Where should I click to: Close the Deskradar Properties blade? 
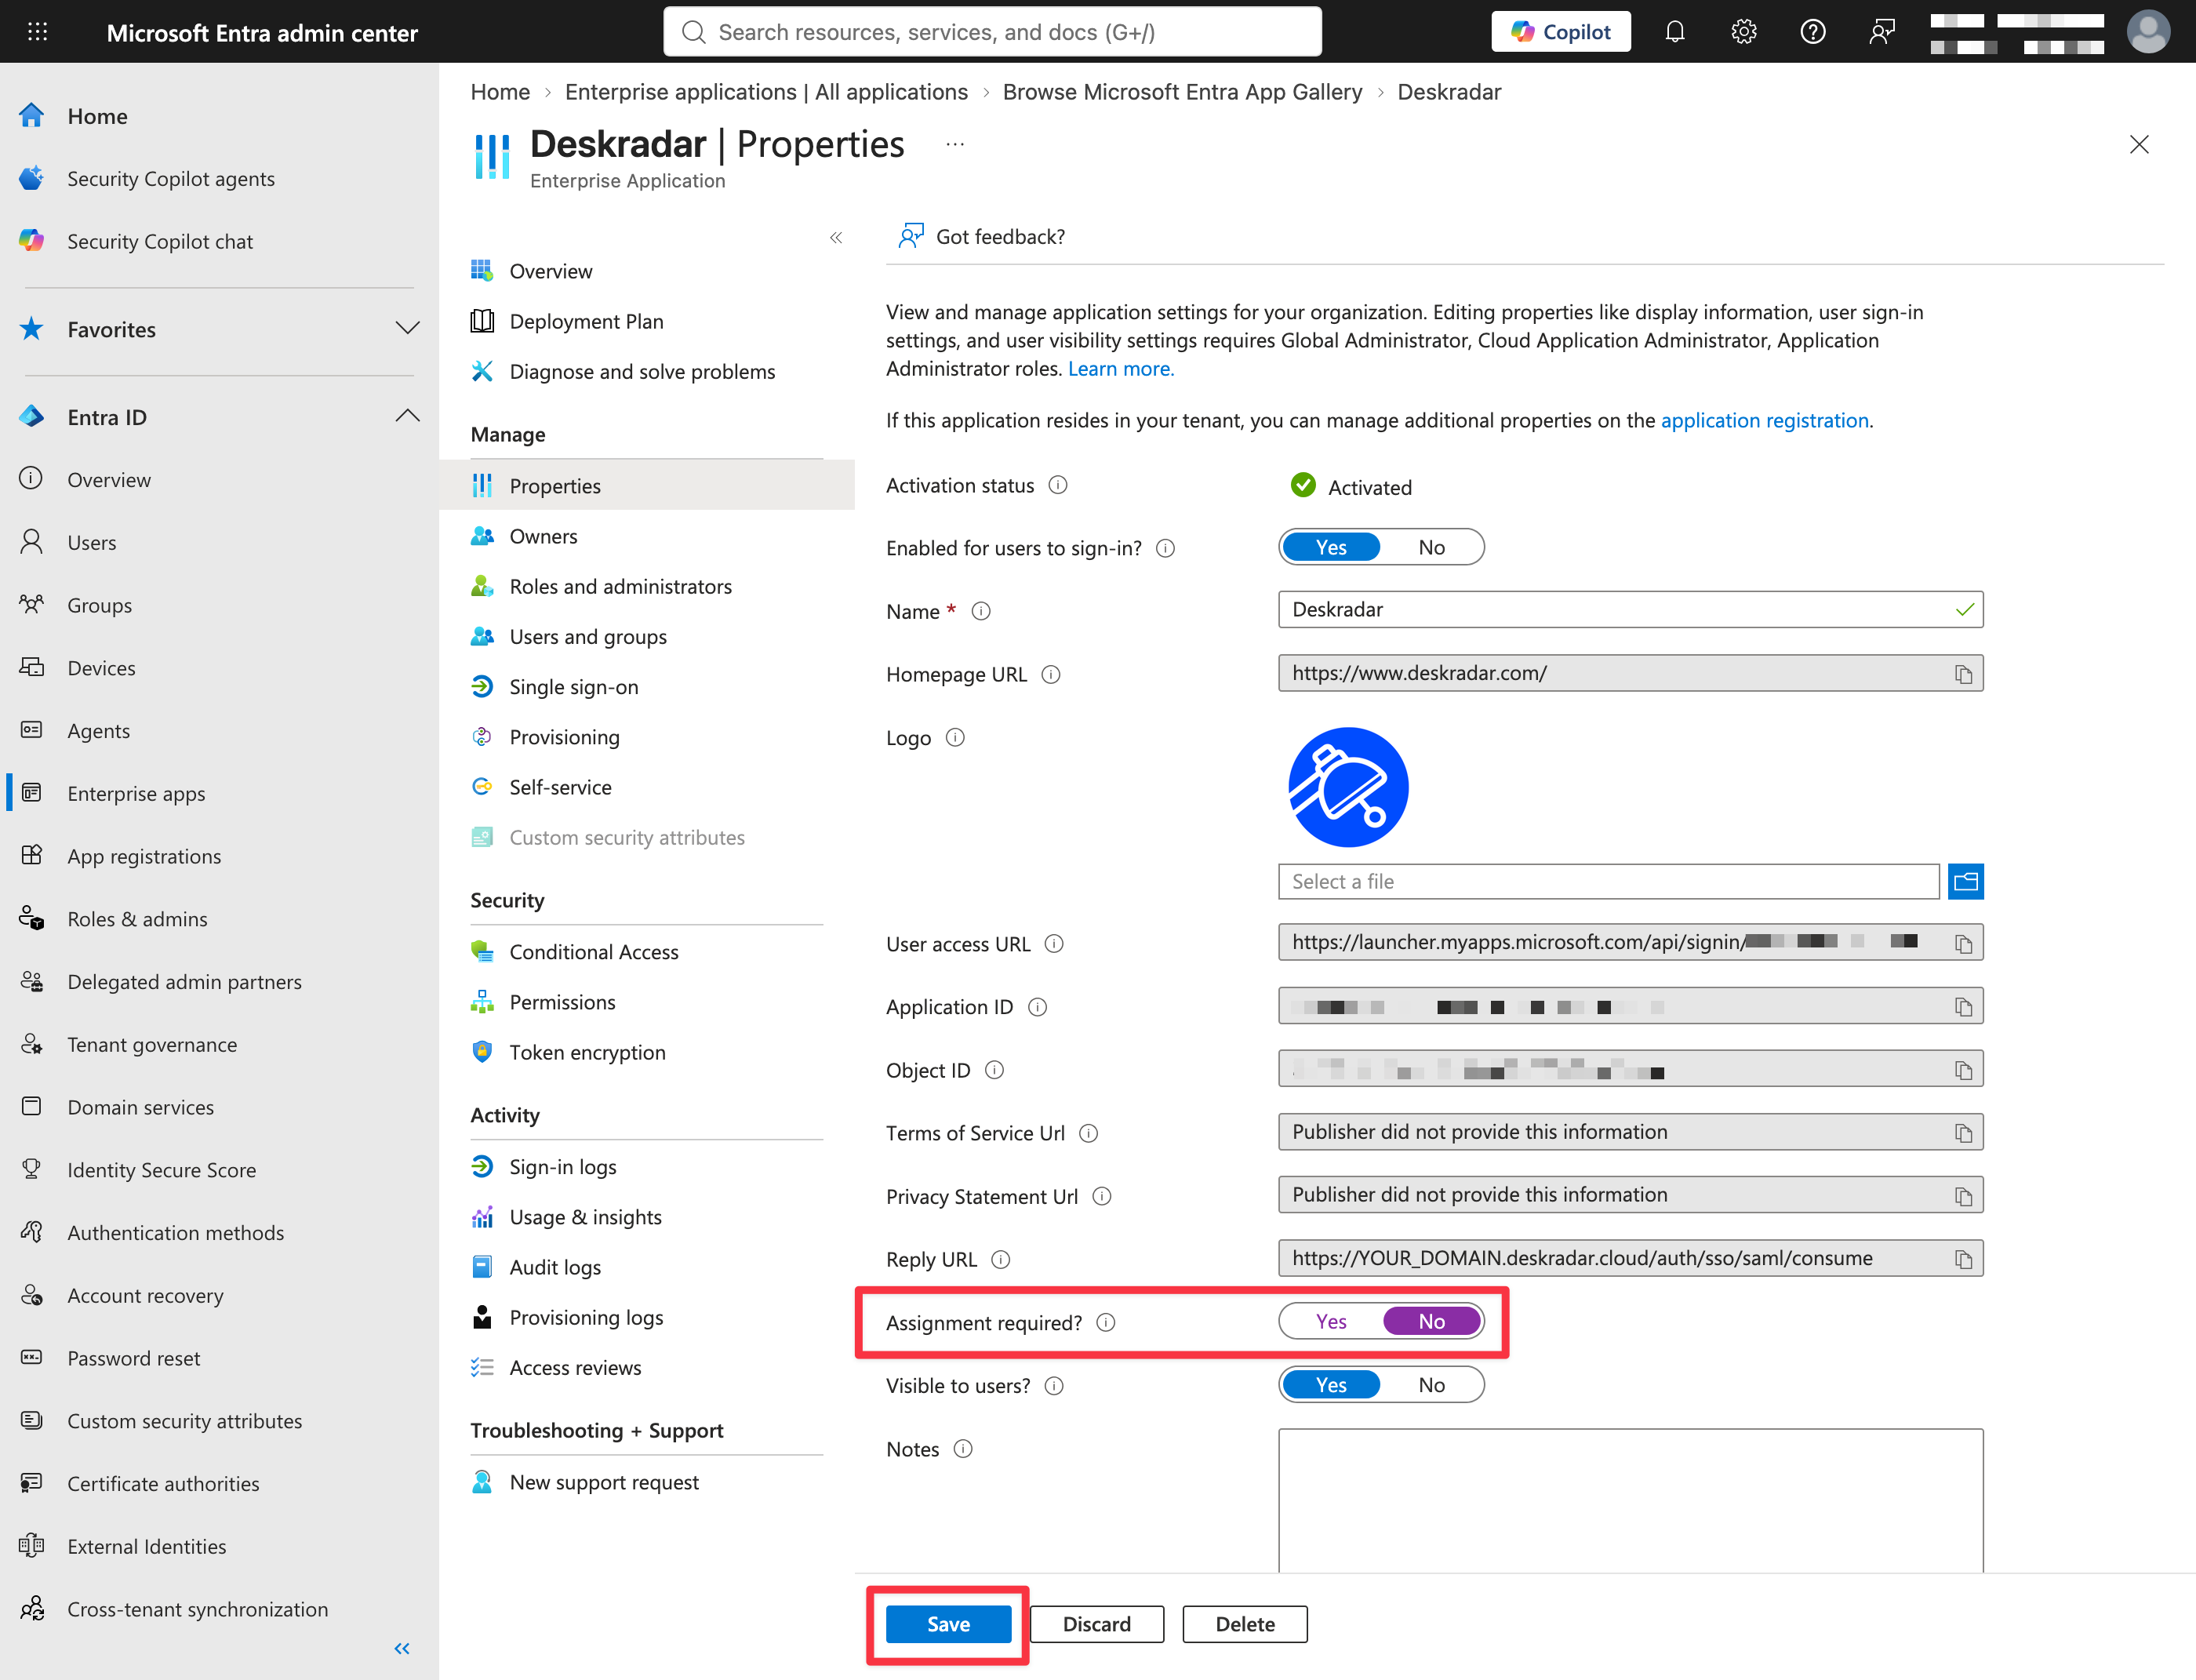point(2139,145)
